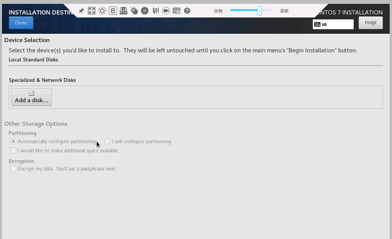Check the make additional space available box
The width and height of the screenshot is (392, 239).
(x=13, y=151)
